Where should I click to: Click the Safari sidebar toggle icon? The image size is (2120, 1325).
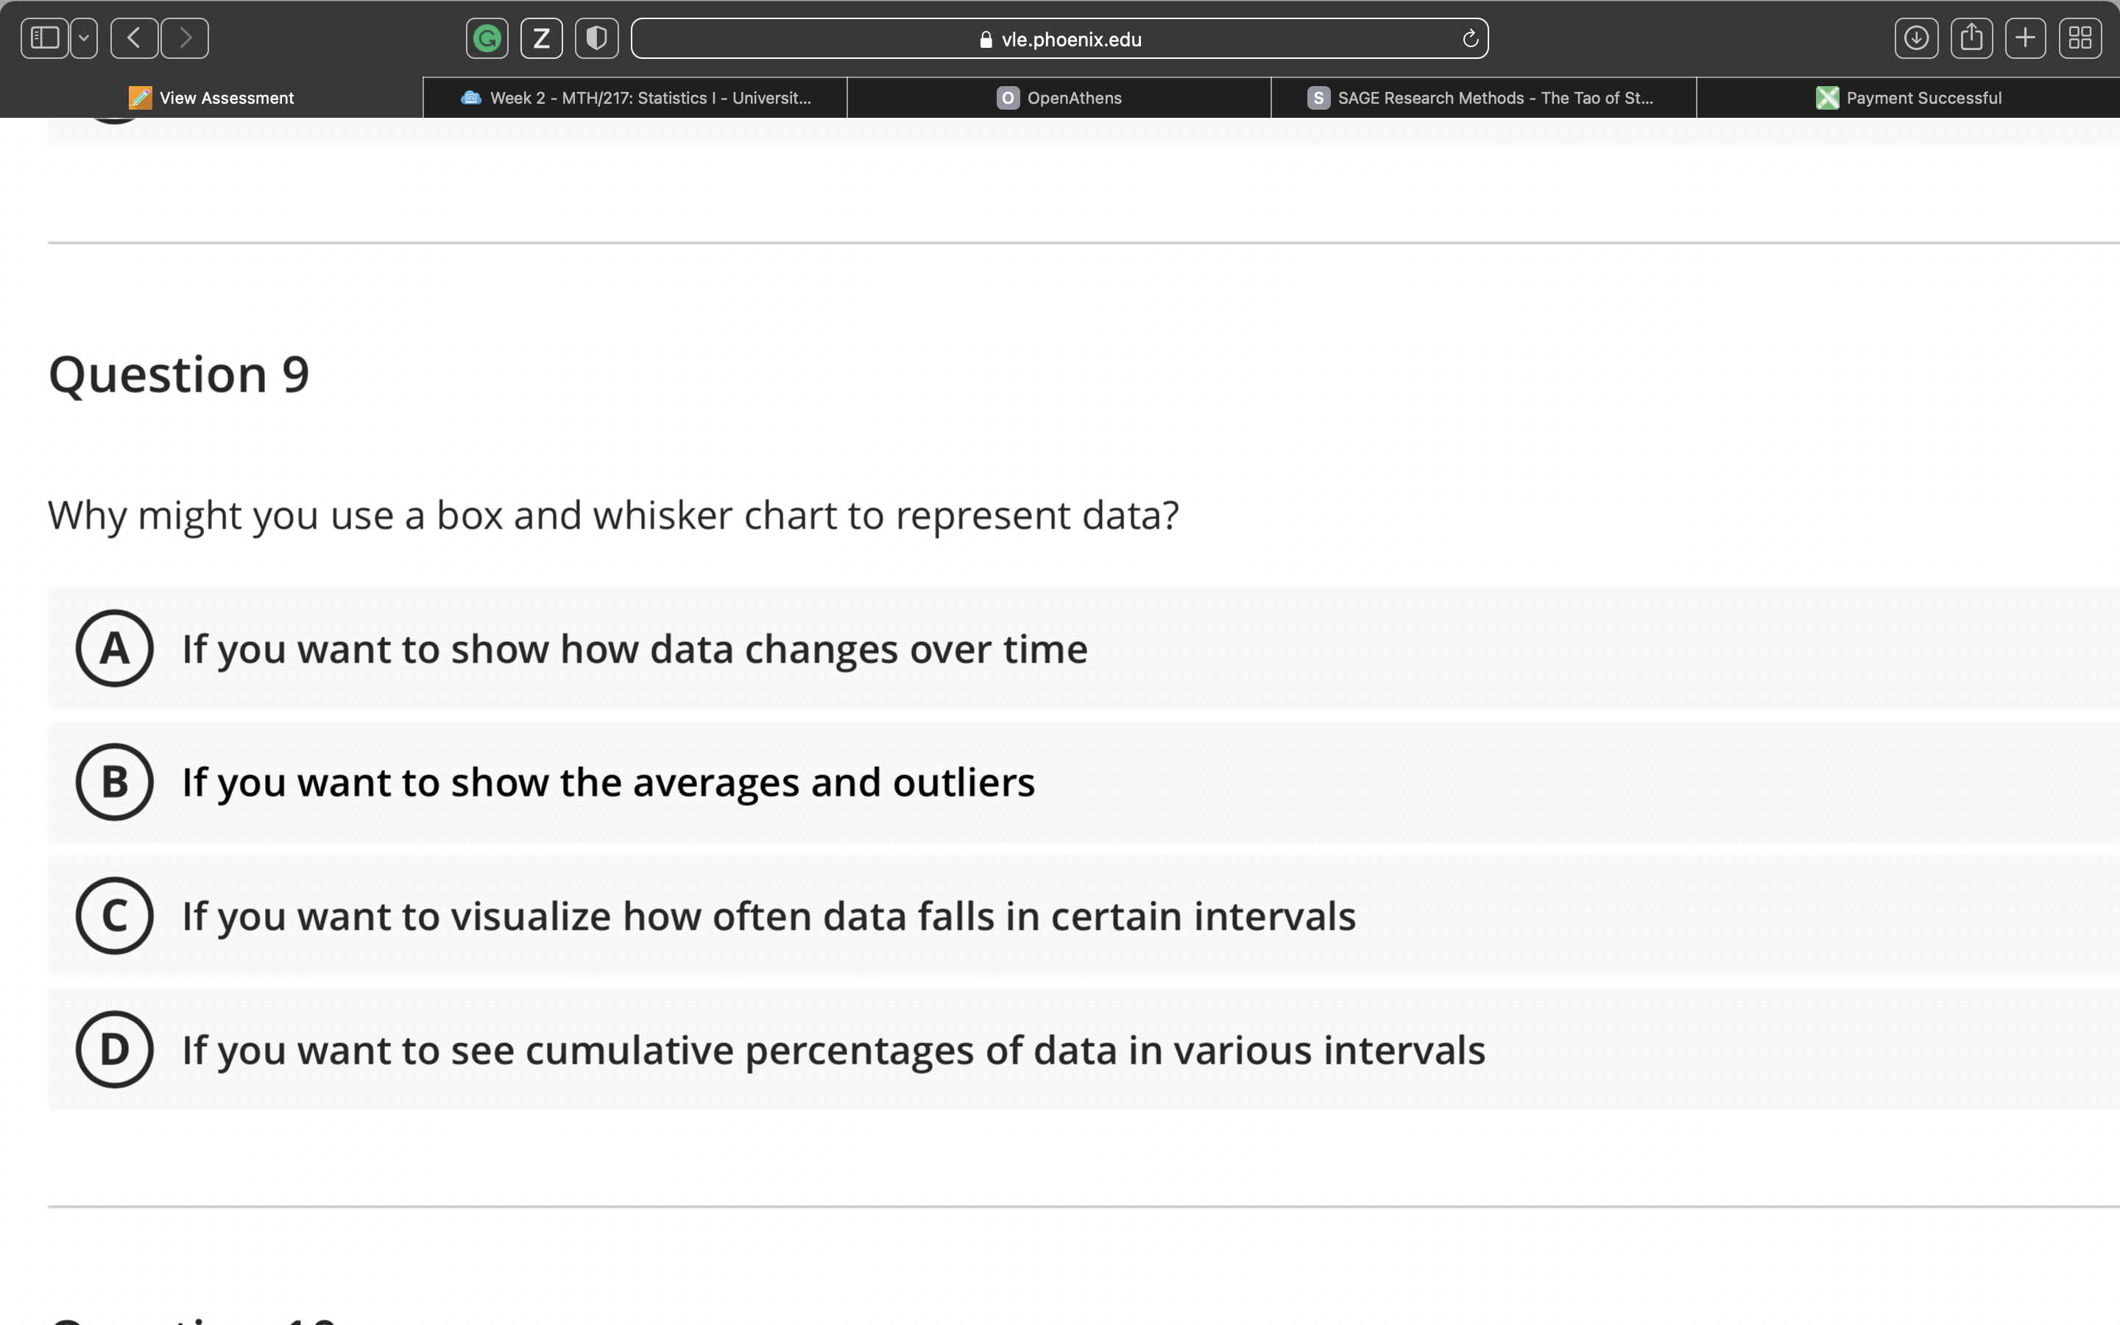[45, 38]
